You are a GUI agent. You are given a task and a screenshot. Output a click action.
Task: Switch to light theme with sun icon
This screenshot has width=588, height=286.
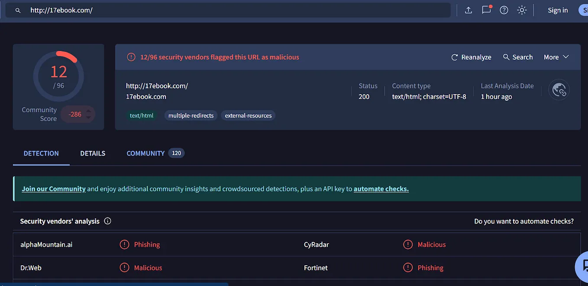pos(521,10)
